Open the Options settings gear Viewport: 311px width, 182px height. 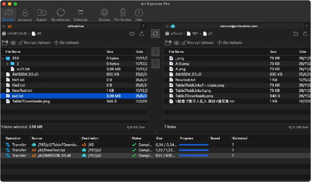tap(104, 15)
